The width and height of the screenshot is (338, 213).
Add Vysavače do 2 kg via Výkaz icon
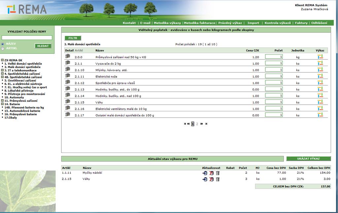[320, 63]
